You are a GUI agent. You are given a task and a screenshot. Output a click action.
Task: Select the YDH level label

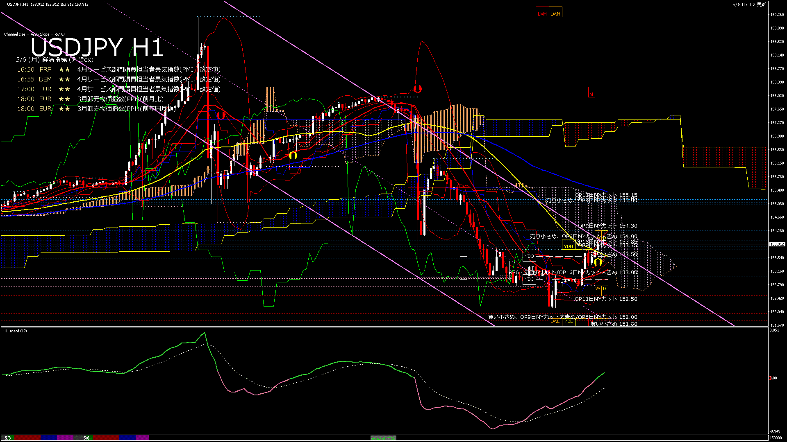(568, 246)
